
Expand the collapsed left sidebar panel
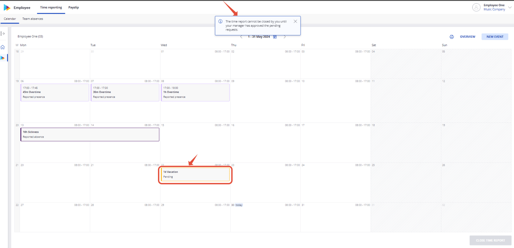[x=3, y=33]
